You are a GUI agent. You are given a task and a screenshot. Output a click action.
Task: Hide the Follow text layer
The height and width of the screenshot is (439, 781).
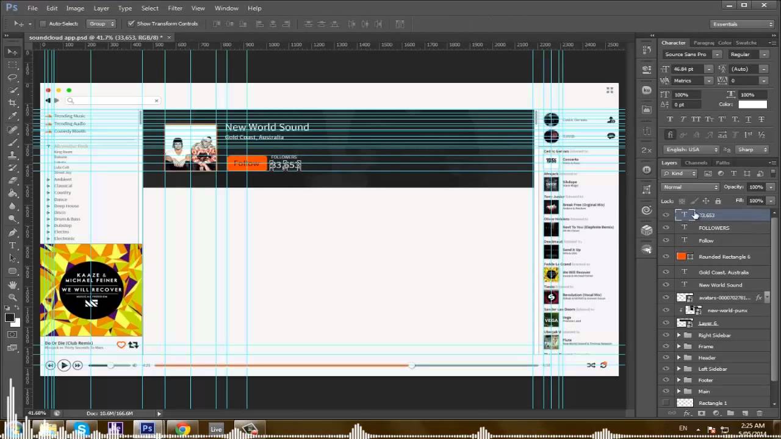click(666, 241)
